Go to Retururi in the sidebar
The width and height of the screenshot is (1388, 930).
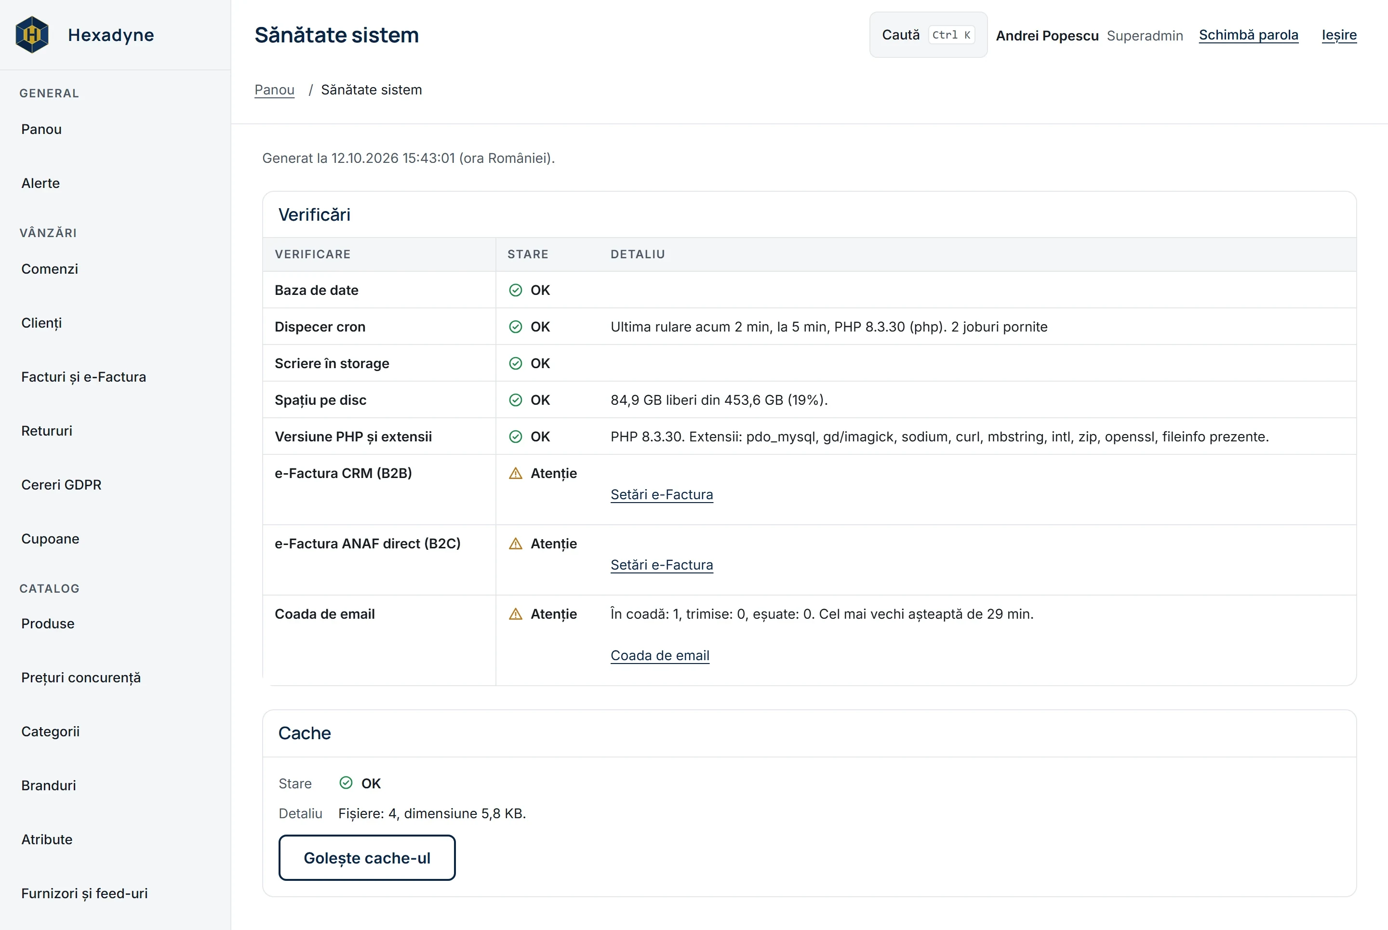click(47, 431)
